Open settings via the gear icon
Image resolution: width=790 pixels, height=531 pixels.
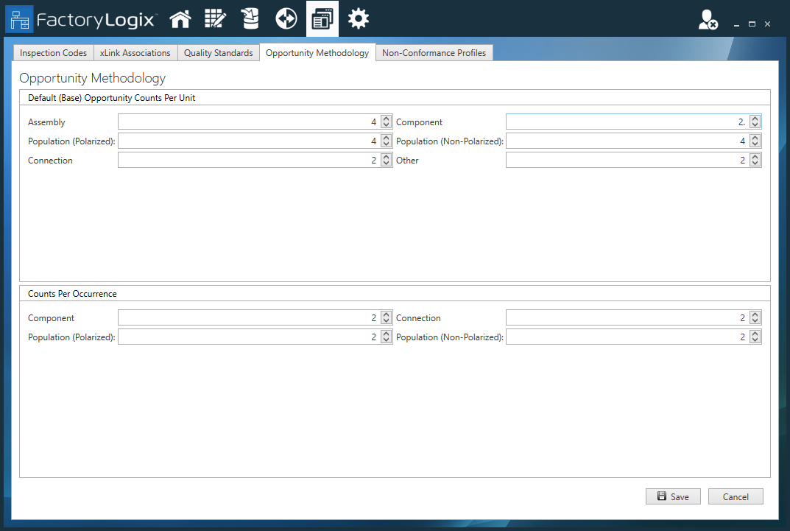pos(359,19)
